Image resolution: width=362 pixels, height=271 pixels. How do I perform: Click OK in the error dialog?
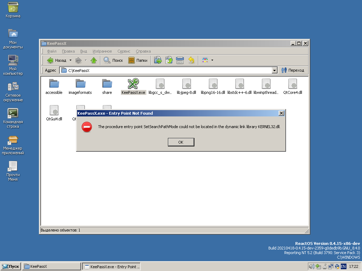tap(181, 142)
